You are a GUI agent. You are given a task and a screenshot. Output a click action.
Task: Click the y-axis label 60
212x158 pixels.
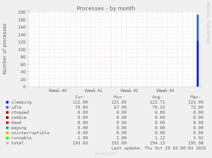tap(23, 64)
